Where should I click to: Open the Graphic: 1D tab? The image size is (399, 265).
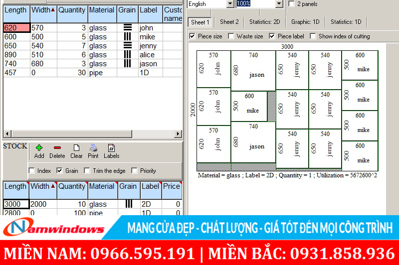(x=305, y=22)
